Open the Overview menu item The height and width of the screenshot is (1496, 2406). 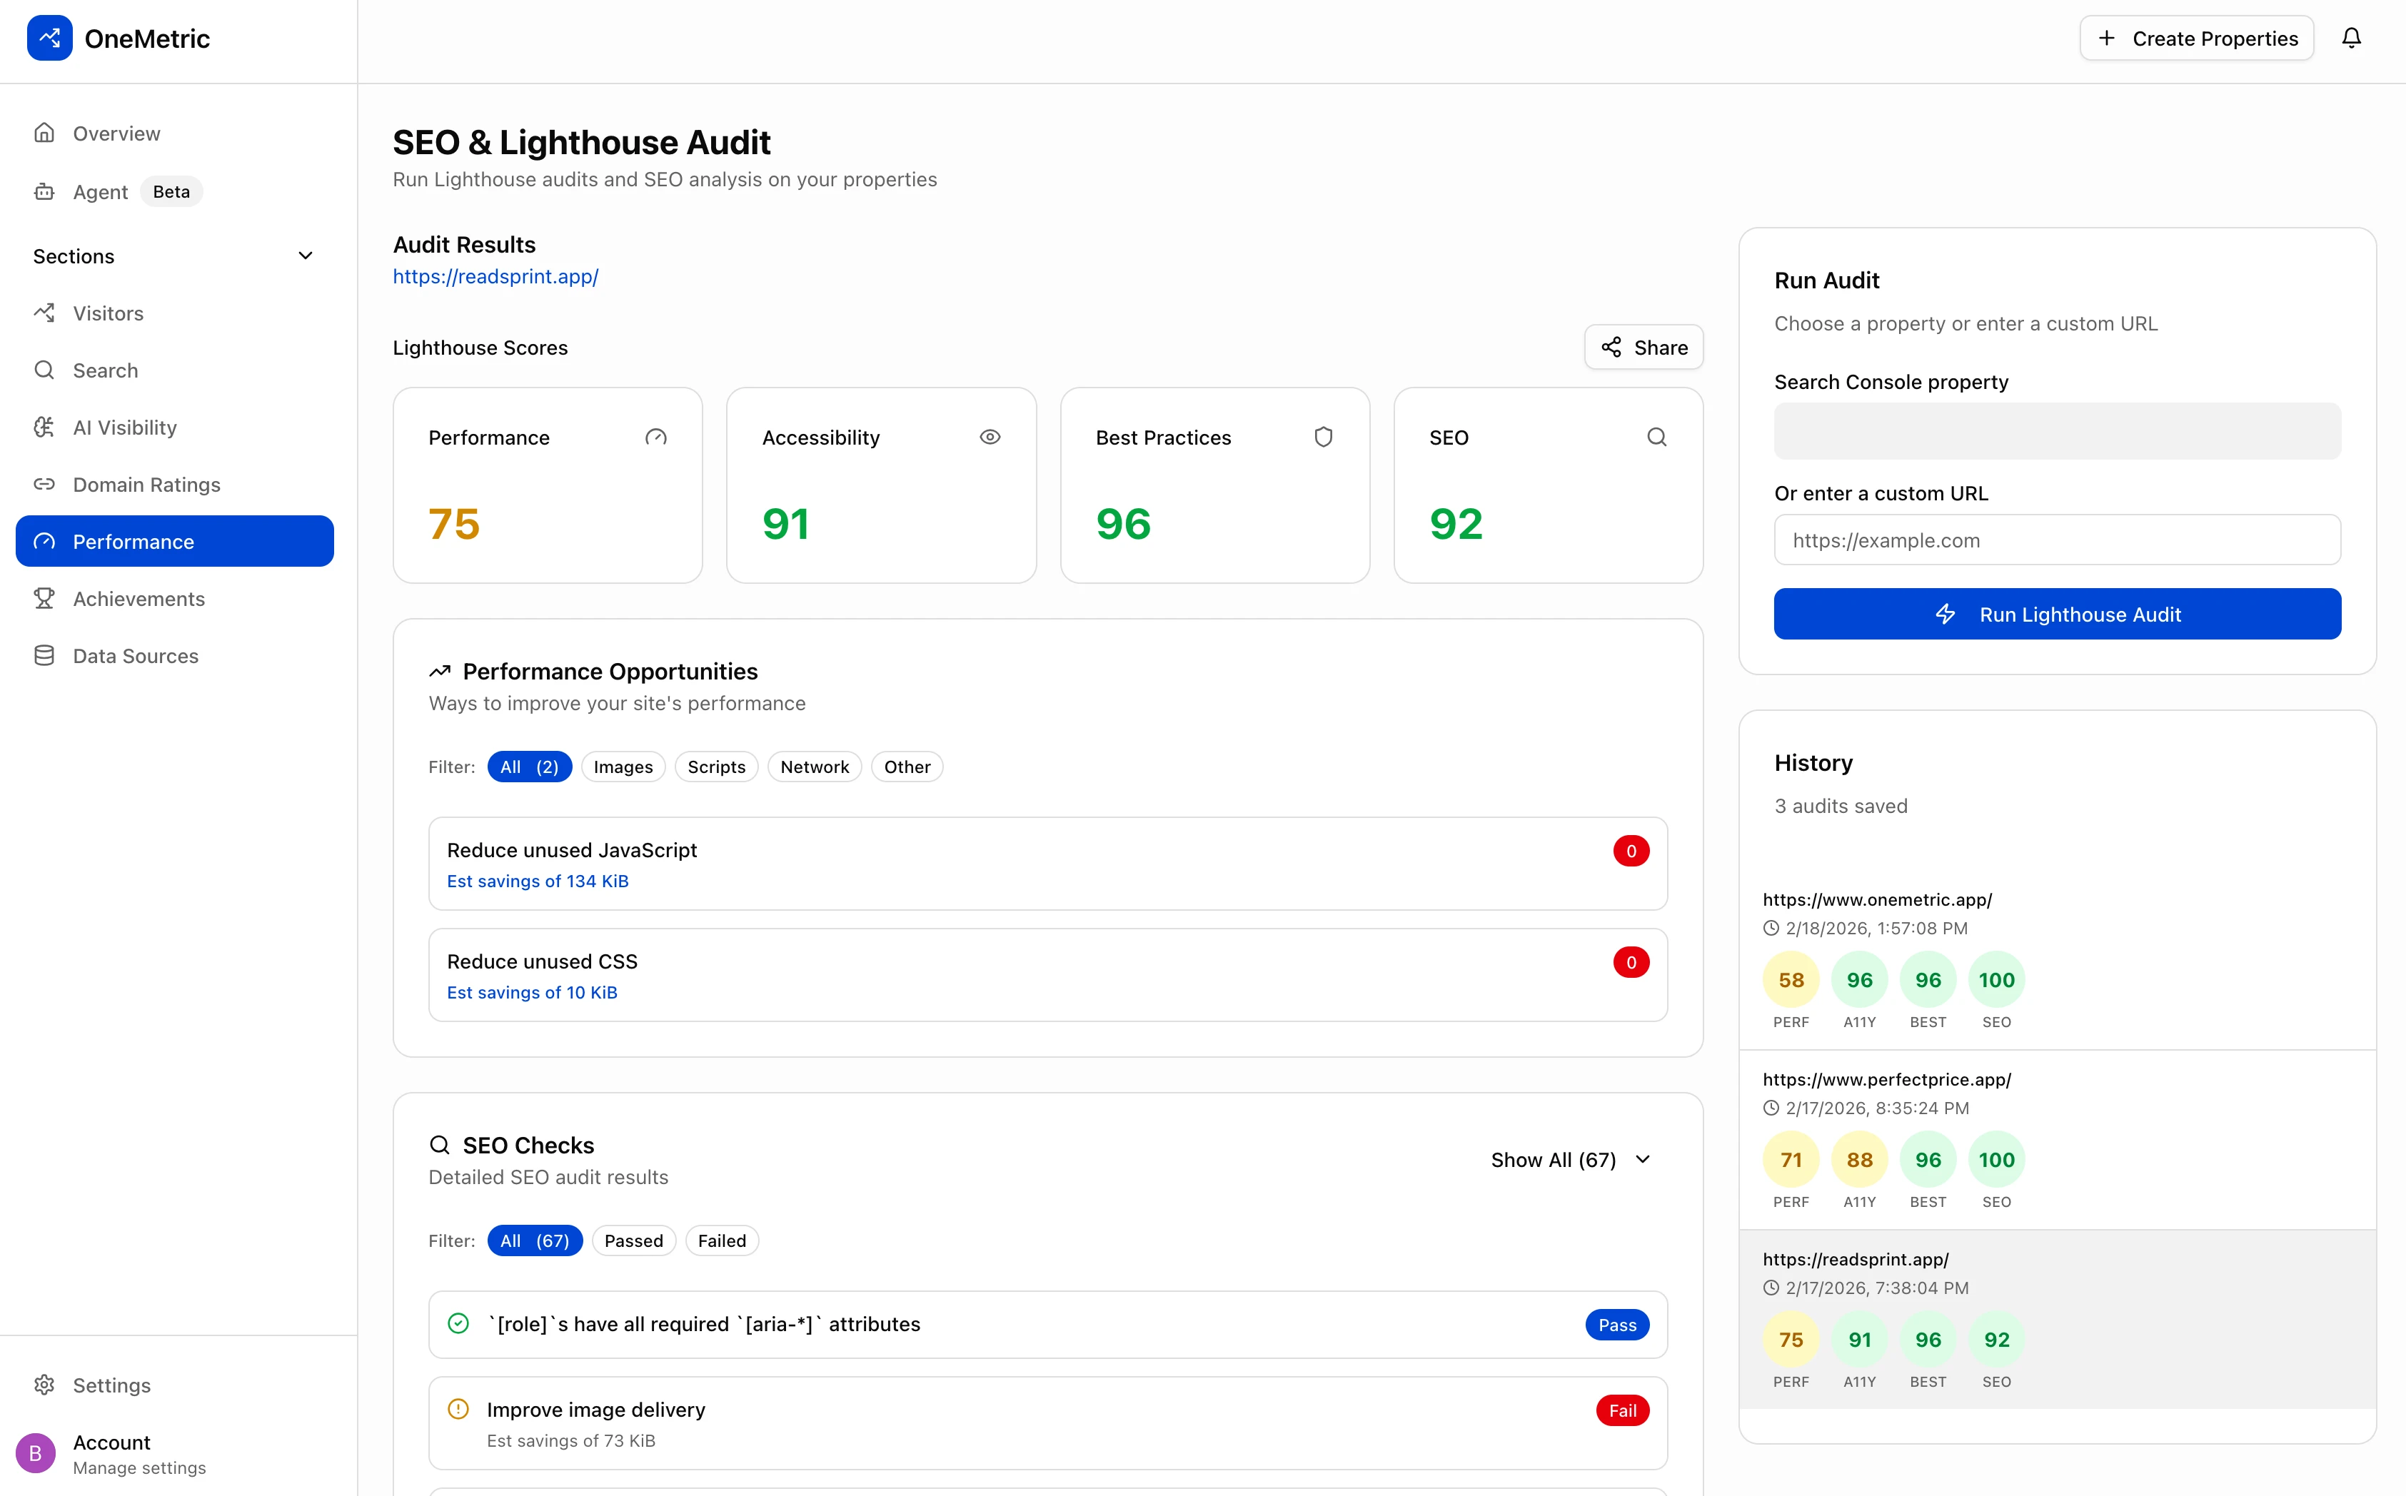point(116,133)
